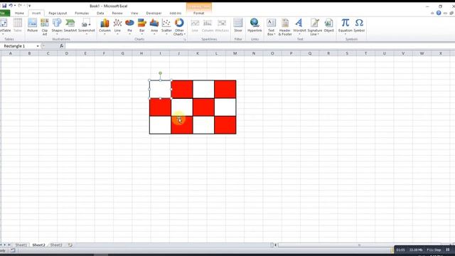Open the Undo history dropdown arrow
Screen dimensions: 455x256
pyautogui.click(x=14, y=6)
